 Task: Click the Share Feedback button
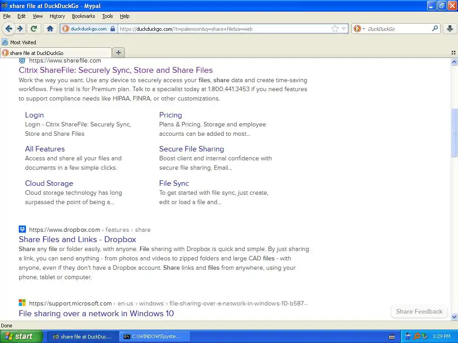[x=419, y=311]
